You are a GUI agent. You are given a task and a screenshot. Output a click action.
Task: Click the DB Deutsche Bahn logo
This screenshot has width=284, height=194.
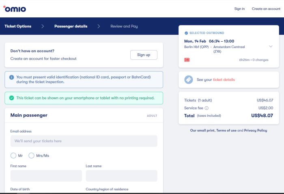(x=187, y=60)
